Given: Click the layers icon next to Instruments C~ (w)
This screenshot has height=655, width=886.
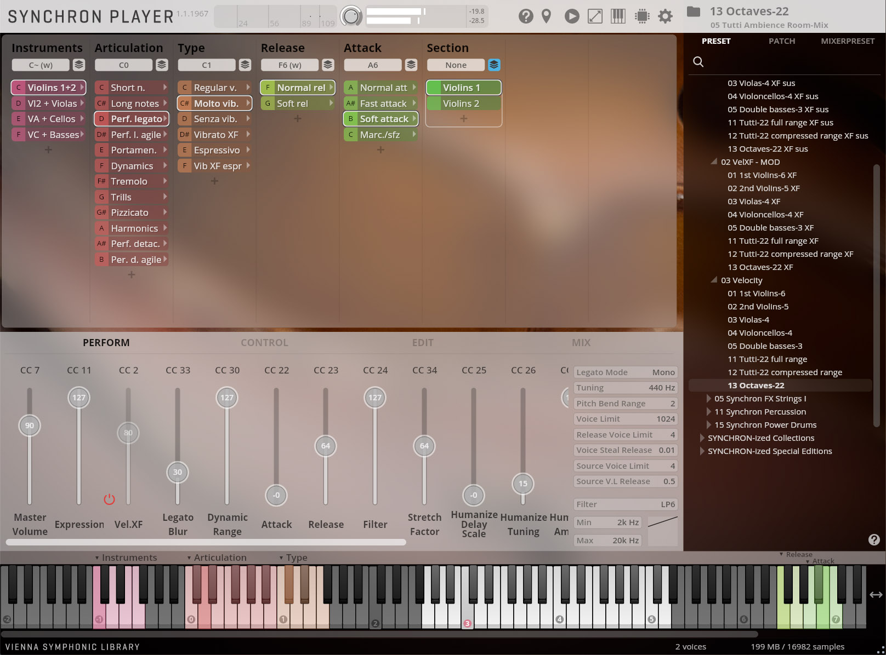Looking at the screenshot, I should pyautogui.click(x=79, y=65).
